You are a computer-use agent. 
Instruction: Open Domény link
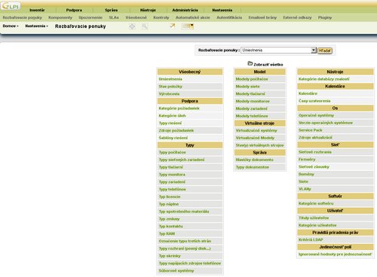pos(306,174)
